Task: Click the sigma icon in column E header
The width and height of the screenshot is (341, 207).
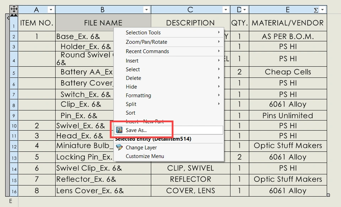Action: pos(316,10)
